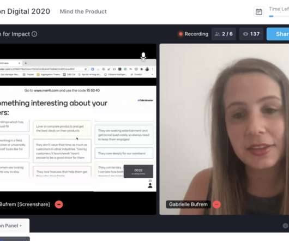Click the bookmark star in browser address bar
Viewport: 289px width, 241px height.
coord(86,69)
